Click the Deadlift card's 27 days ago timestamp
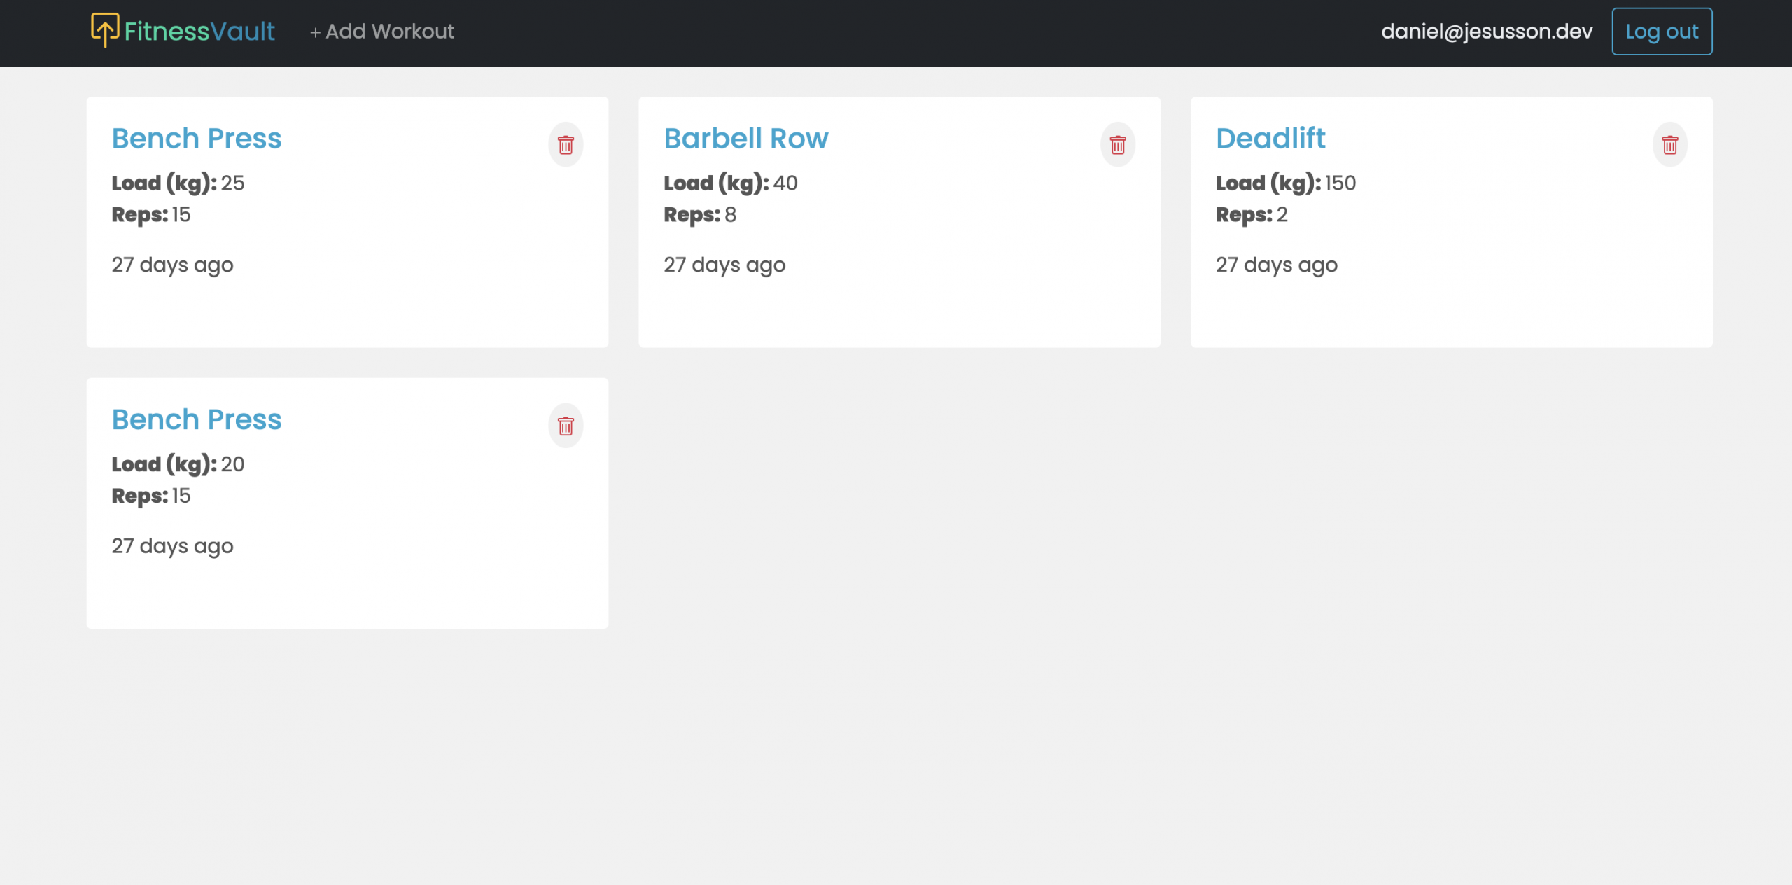Screen dimensions: 1792x885 coord(1276,265)
